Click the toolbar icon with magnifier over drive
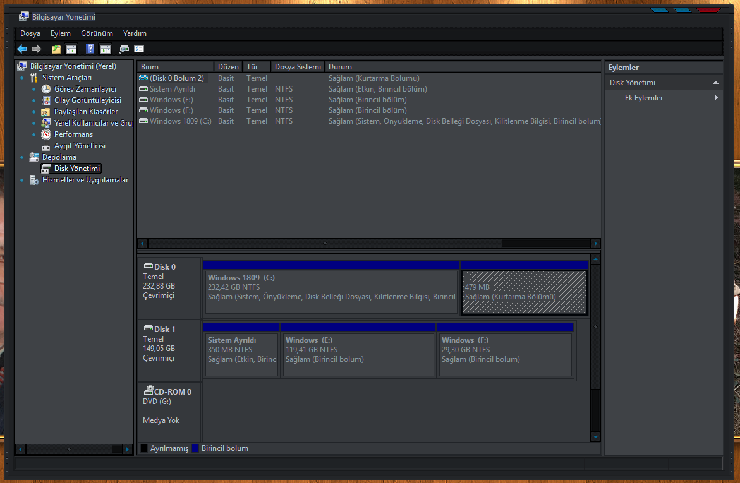Screen dimensions: 740x483 point(124,49)
